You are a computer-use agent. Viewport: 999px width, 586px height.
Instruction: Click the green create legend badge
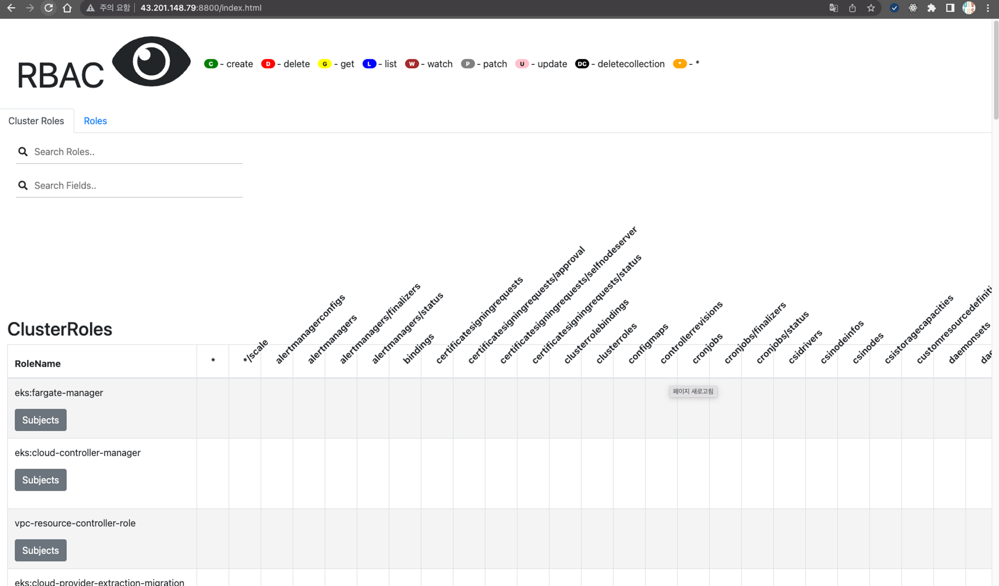click(211, 64)
